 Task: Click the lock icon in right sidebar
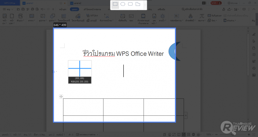click(x=254, y=48)
